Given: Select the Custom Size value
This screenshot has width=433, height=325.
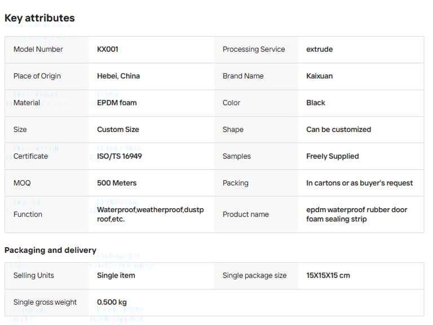Looking at the screenshot, I should pyautogui.click(x=118, y=129).
